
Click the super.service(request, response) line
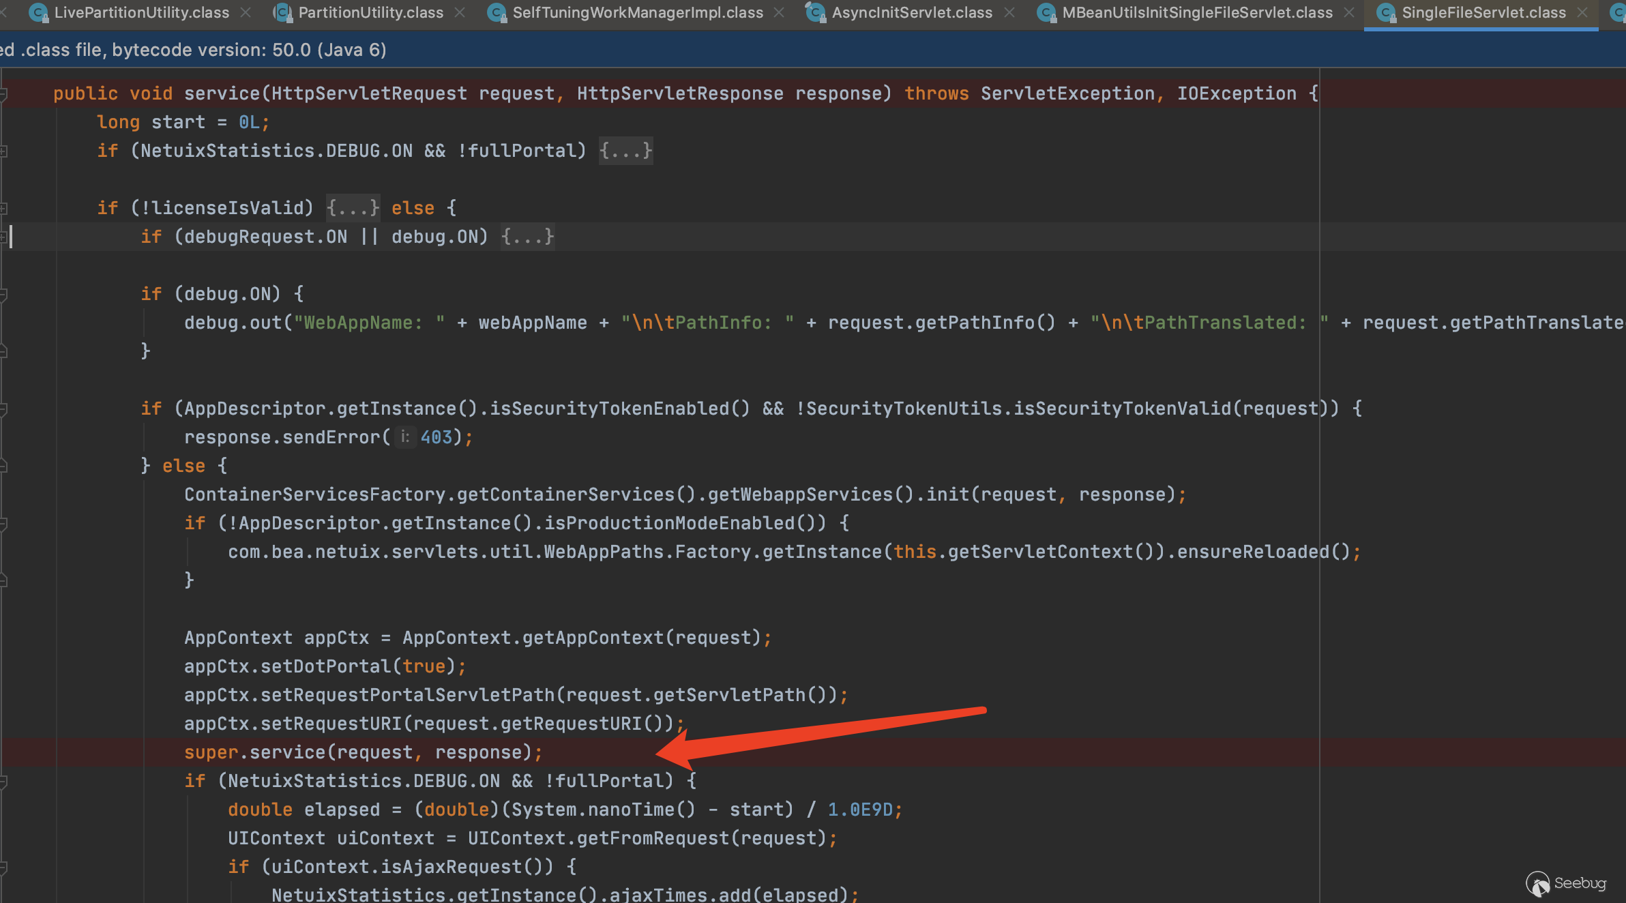[x=363, y=752]
